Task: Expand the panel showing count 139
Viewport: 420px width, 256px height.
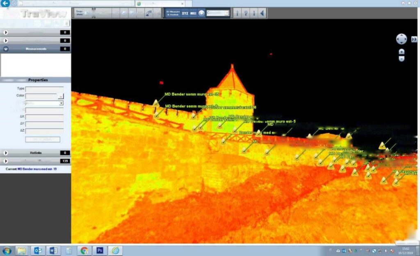Action: pyautogui.click(x=6, y=161)
